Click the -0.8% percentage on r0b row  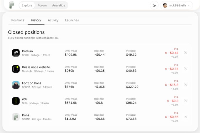(175, 105)
